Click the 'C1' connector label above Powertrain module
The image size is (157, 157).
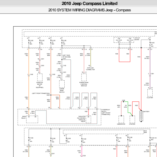click(86, 72)
